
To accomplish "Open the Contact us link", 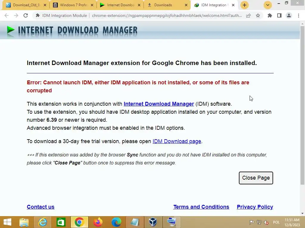I will coord(41,207).
